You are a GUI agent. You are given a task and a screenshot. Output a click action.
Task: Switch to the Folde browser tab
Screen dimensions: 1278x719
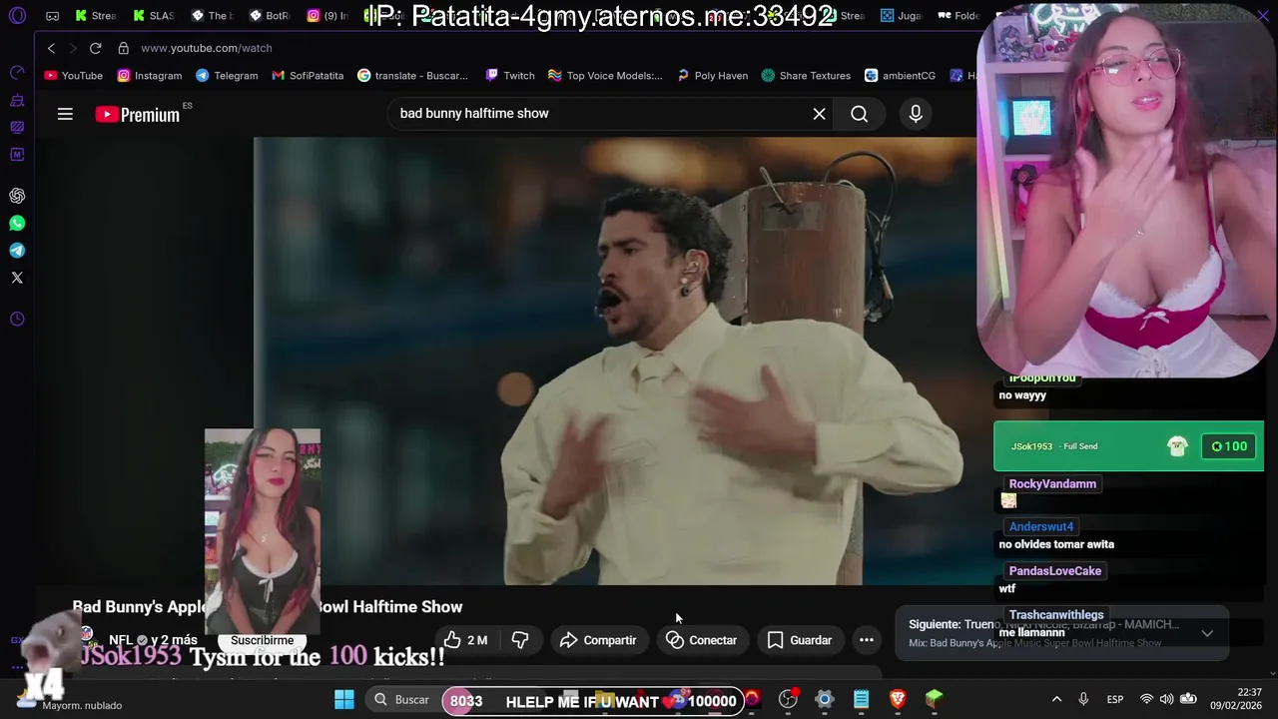pos(958,16)
